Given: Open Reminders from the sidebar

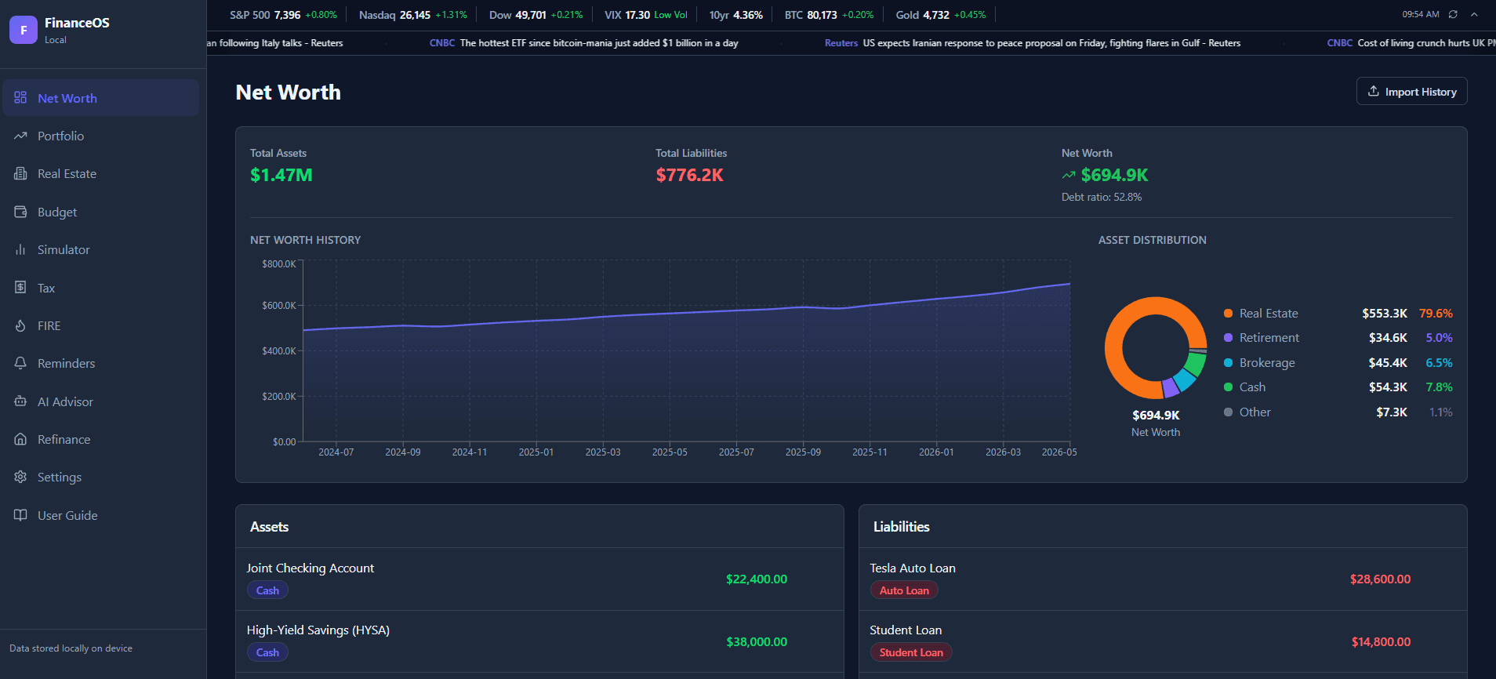Looking at the screenshot, I should [x=101, y=363].
